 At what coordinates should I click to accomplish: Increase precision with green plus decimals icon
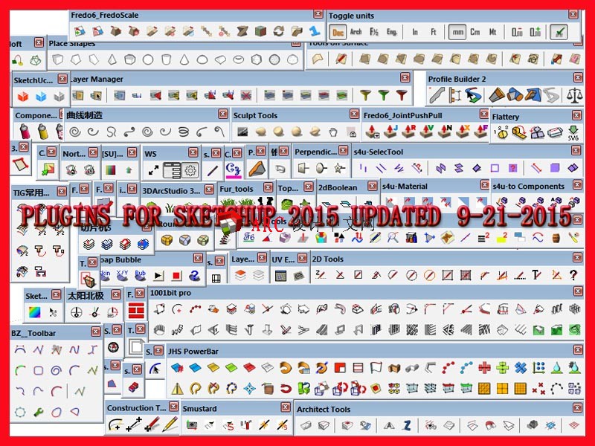click(x=535, y=32)
